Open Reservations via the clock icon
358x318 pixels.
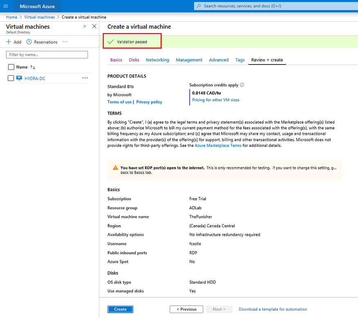[x=28, y=42]
